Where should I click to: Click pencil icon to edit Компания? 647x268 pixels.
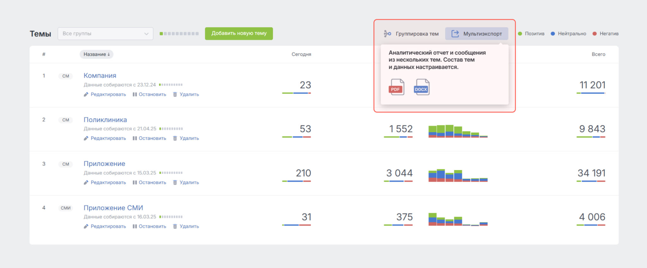86,94
